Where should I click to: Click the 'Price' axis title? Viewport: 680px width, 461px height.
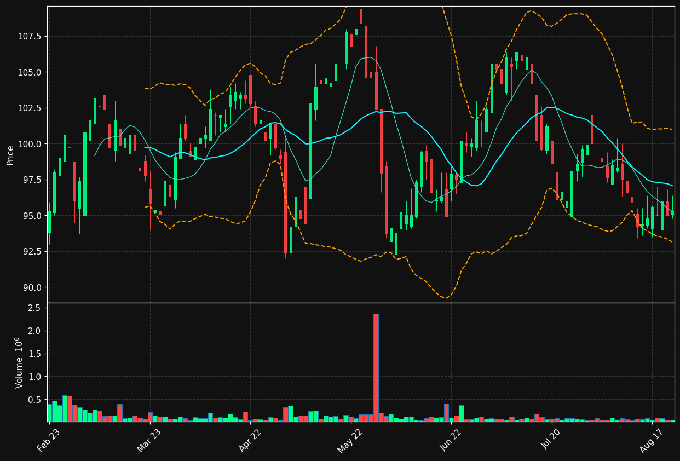(10, 155)
